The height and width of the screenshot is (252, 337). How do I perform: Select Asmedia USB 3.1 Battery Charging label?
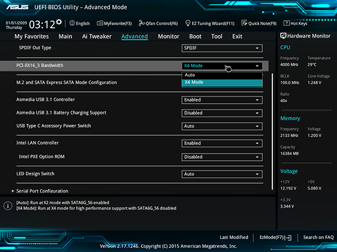click(61, 113)
